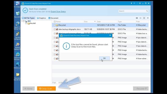The height and width of the screenshot is (94, 167).
Task: Tick checkbox for data backup infographic.docx
Action: tap(55, 29)
